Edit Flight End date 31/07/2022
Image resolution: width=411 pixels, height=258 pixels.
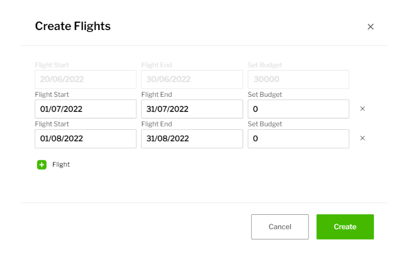click(x=192, y=109)
